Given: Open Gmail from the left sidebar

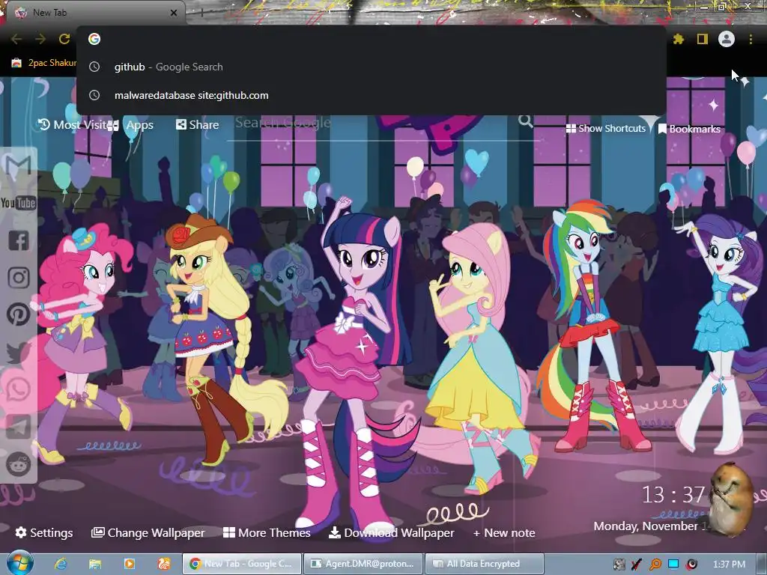Looking at the screenshot, I should coord(19,165).
